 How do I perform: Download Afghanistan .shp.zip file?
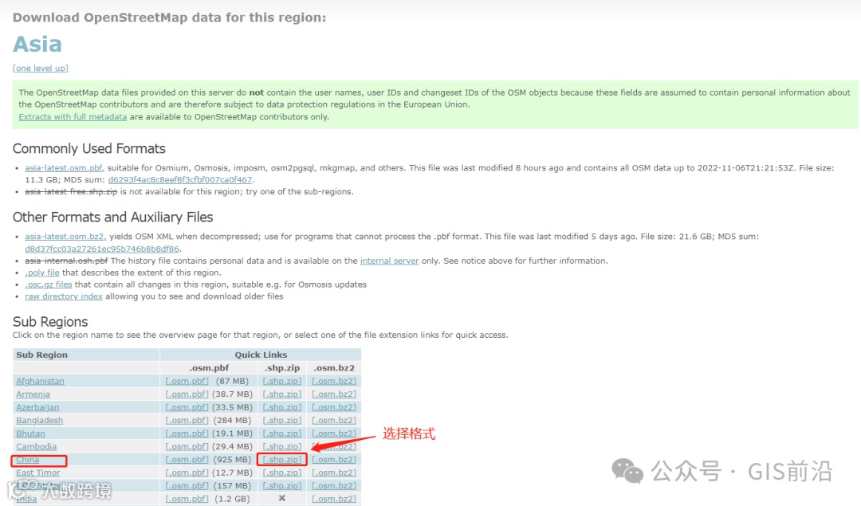(x=282, y=381)
